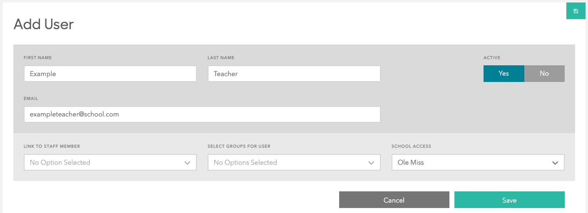Click the LAST NAME field label
Image resolution: width=588 pixels, height=213 pixels.
pos(221,58)
